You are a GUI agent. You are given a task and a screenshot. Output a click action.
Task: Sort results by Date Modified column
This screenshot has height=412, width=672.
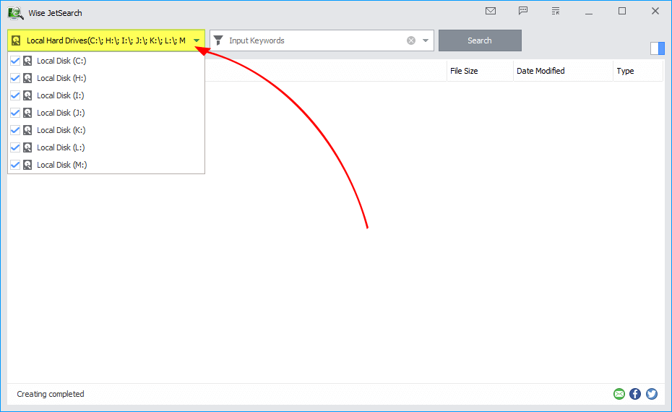click(x=563, y=71)
